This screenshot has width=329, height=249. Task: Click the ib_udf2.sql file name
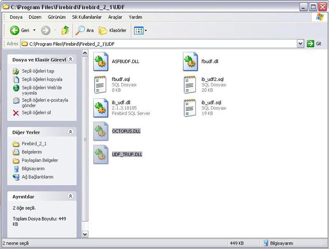coord(213,79)
